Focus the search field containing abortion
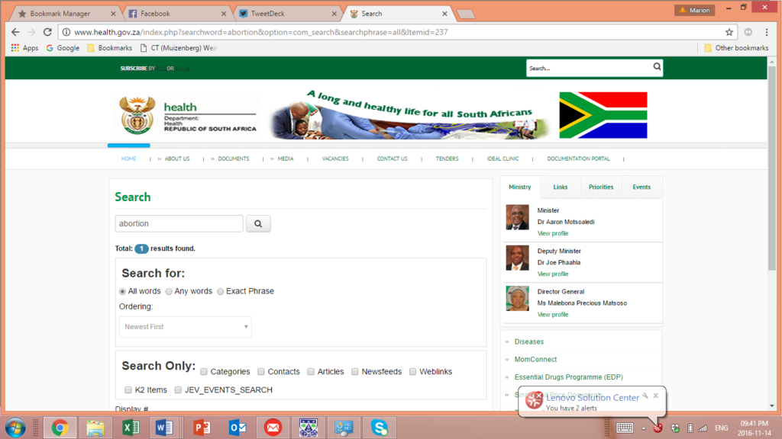The image size is (782, 439). click(x=179, y=224)
